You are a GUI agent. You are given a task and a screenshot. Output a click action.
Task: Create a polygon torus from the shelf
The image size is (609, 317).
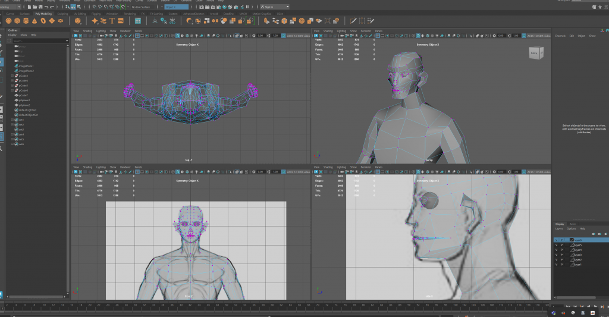click(x=43, y=21)
